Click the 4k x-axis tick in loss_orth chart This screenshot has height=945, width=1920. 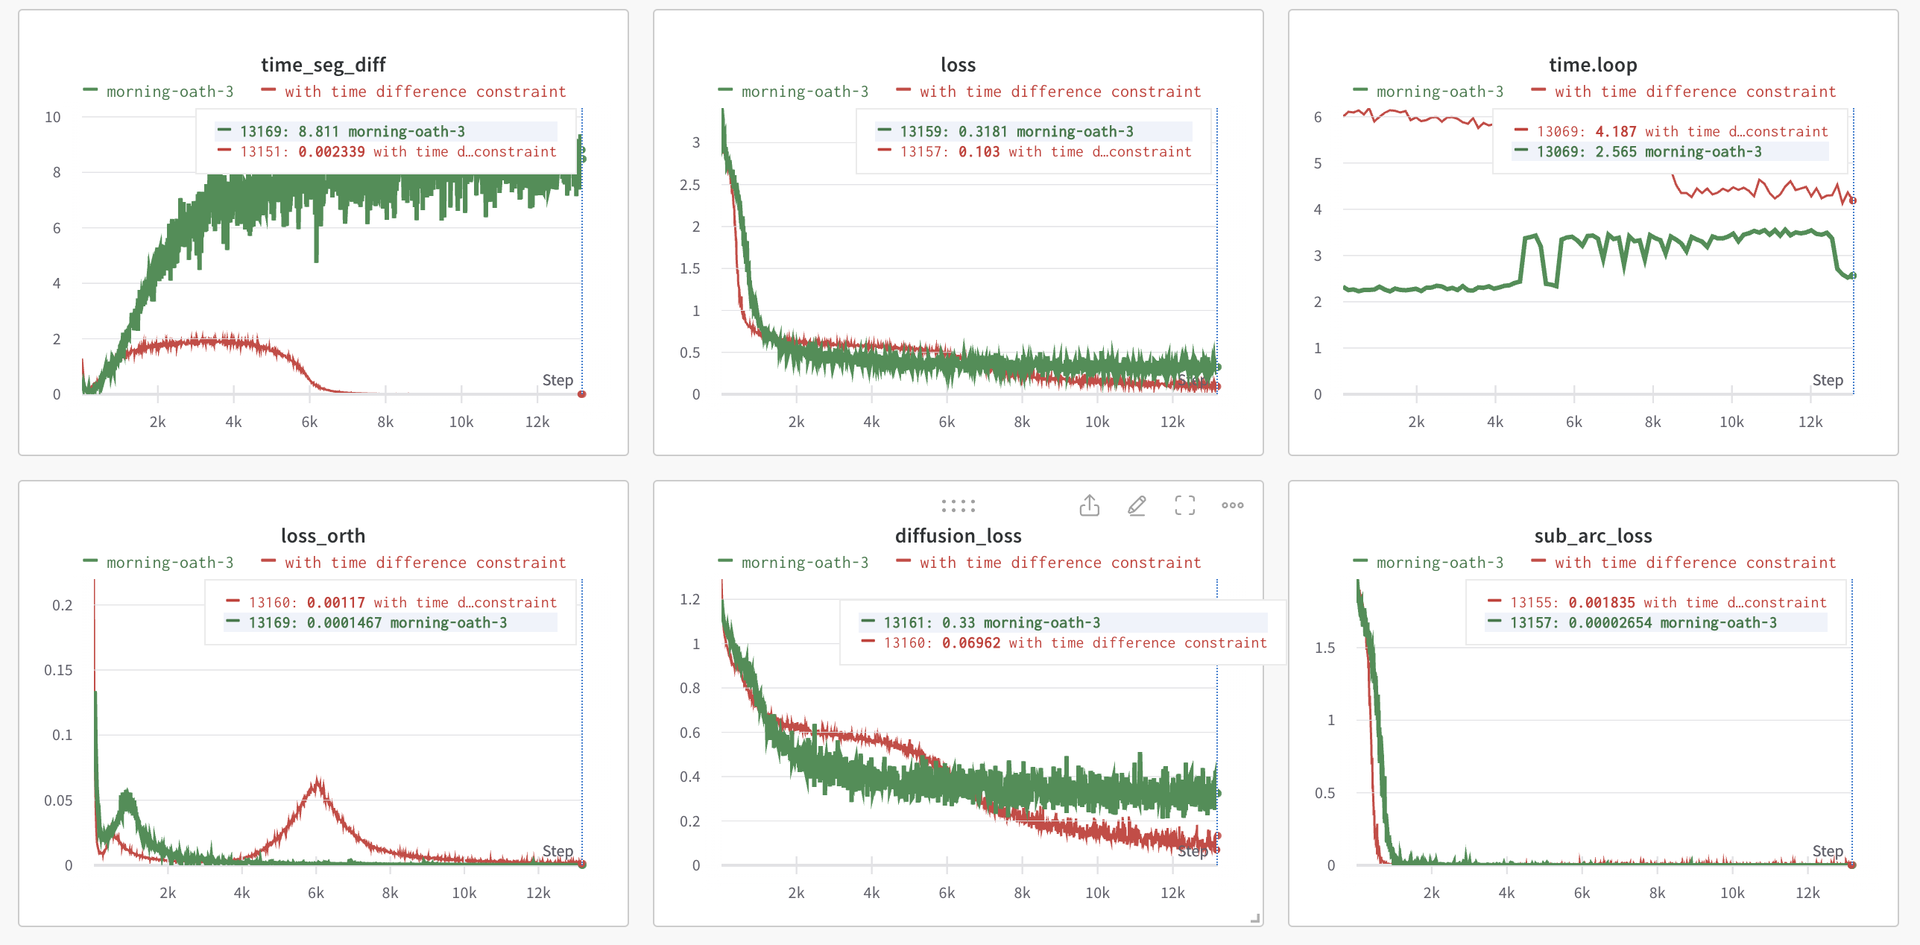click(241, 893)
